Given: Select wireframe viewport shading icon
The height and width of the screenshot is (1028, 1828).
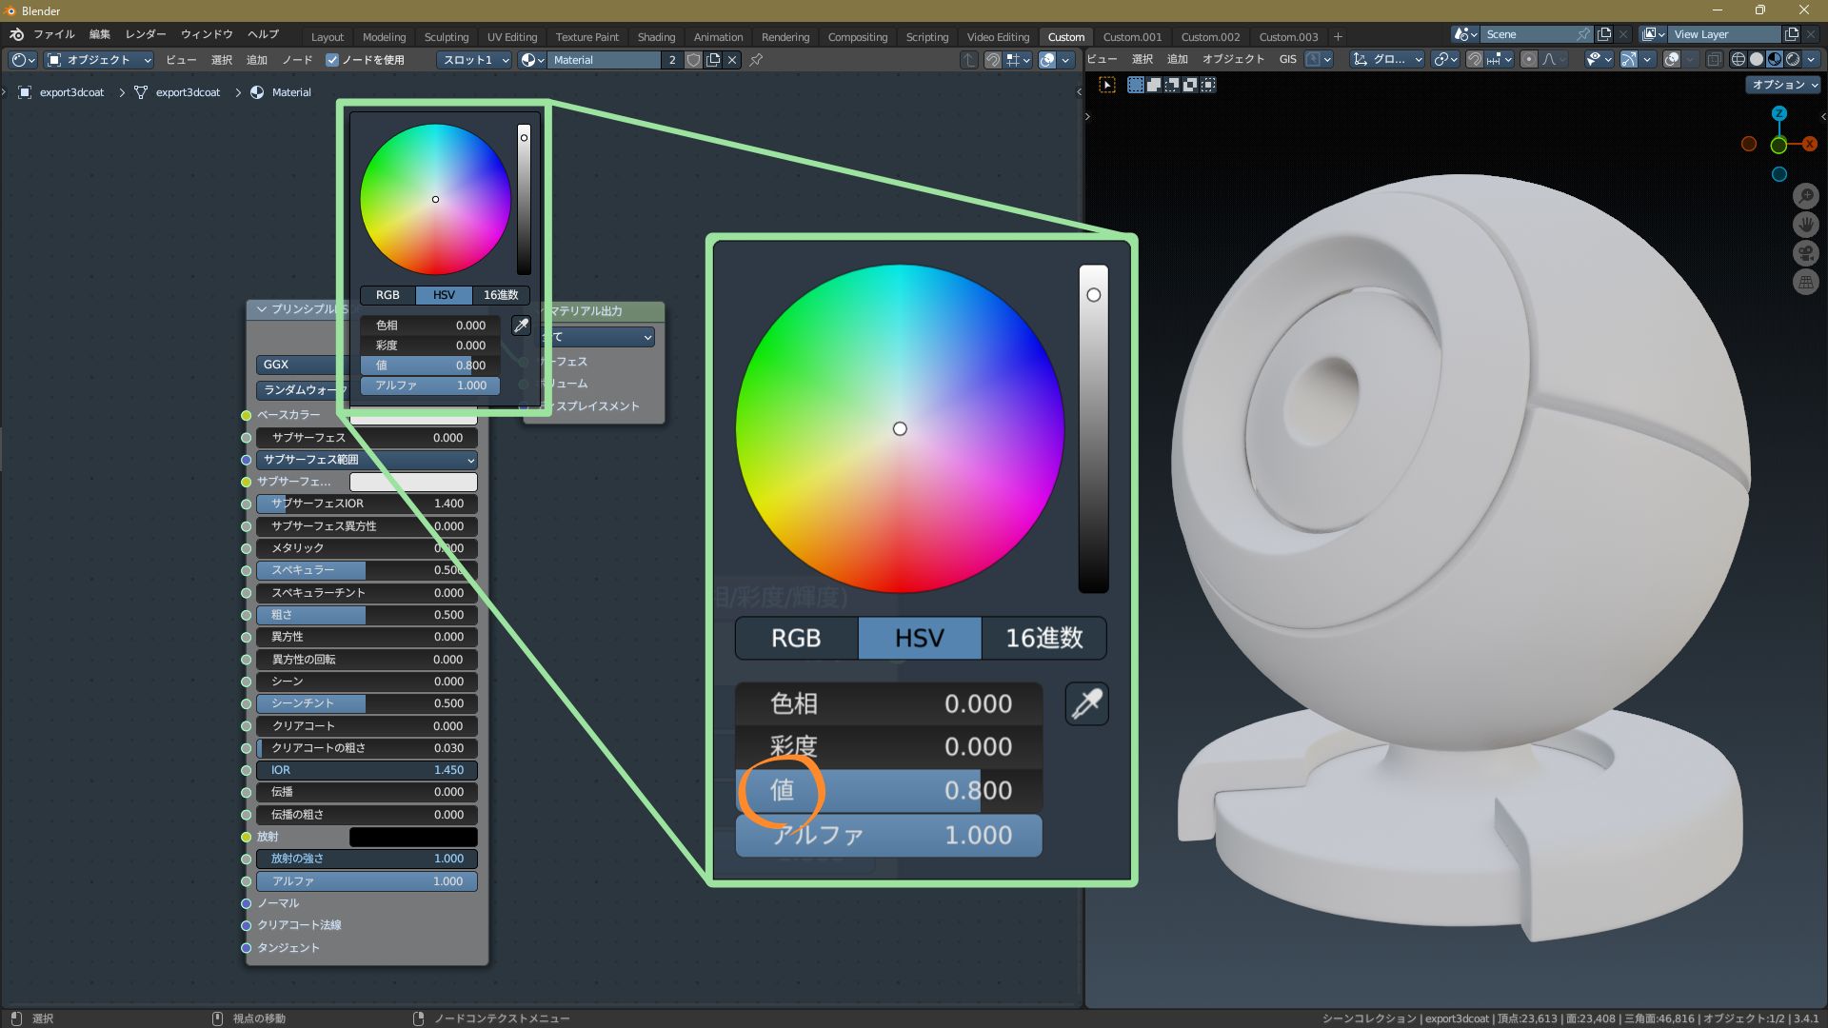Looking at the screenshot, I should point(1738,59).
